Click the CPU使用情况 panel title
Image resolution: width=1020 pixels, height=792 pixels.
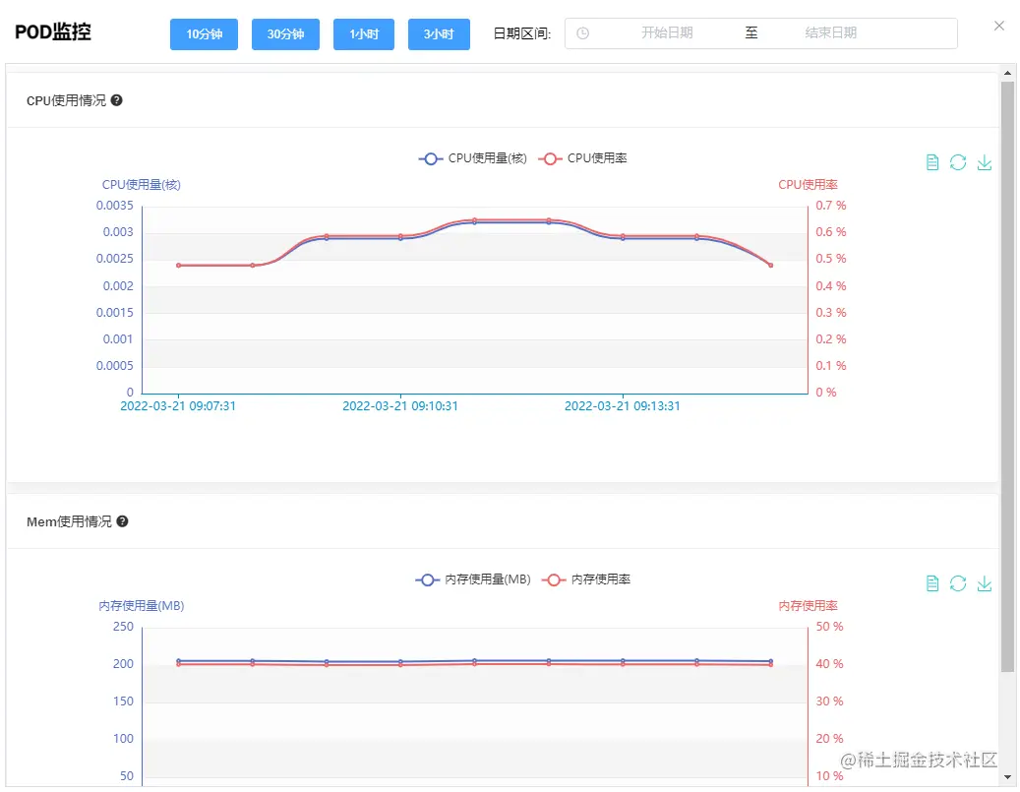click(66, 101)
